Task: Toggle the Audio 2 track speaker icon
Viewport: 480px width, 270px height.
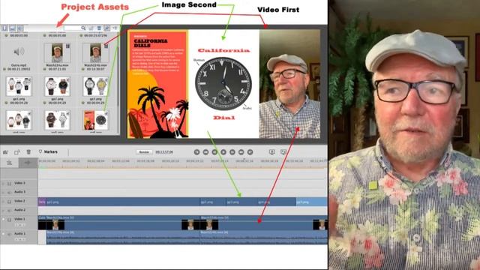Action: (10, 210)
